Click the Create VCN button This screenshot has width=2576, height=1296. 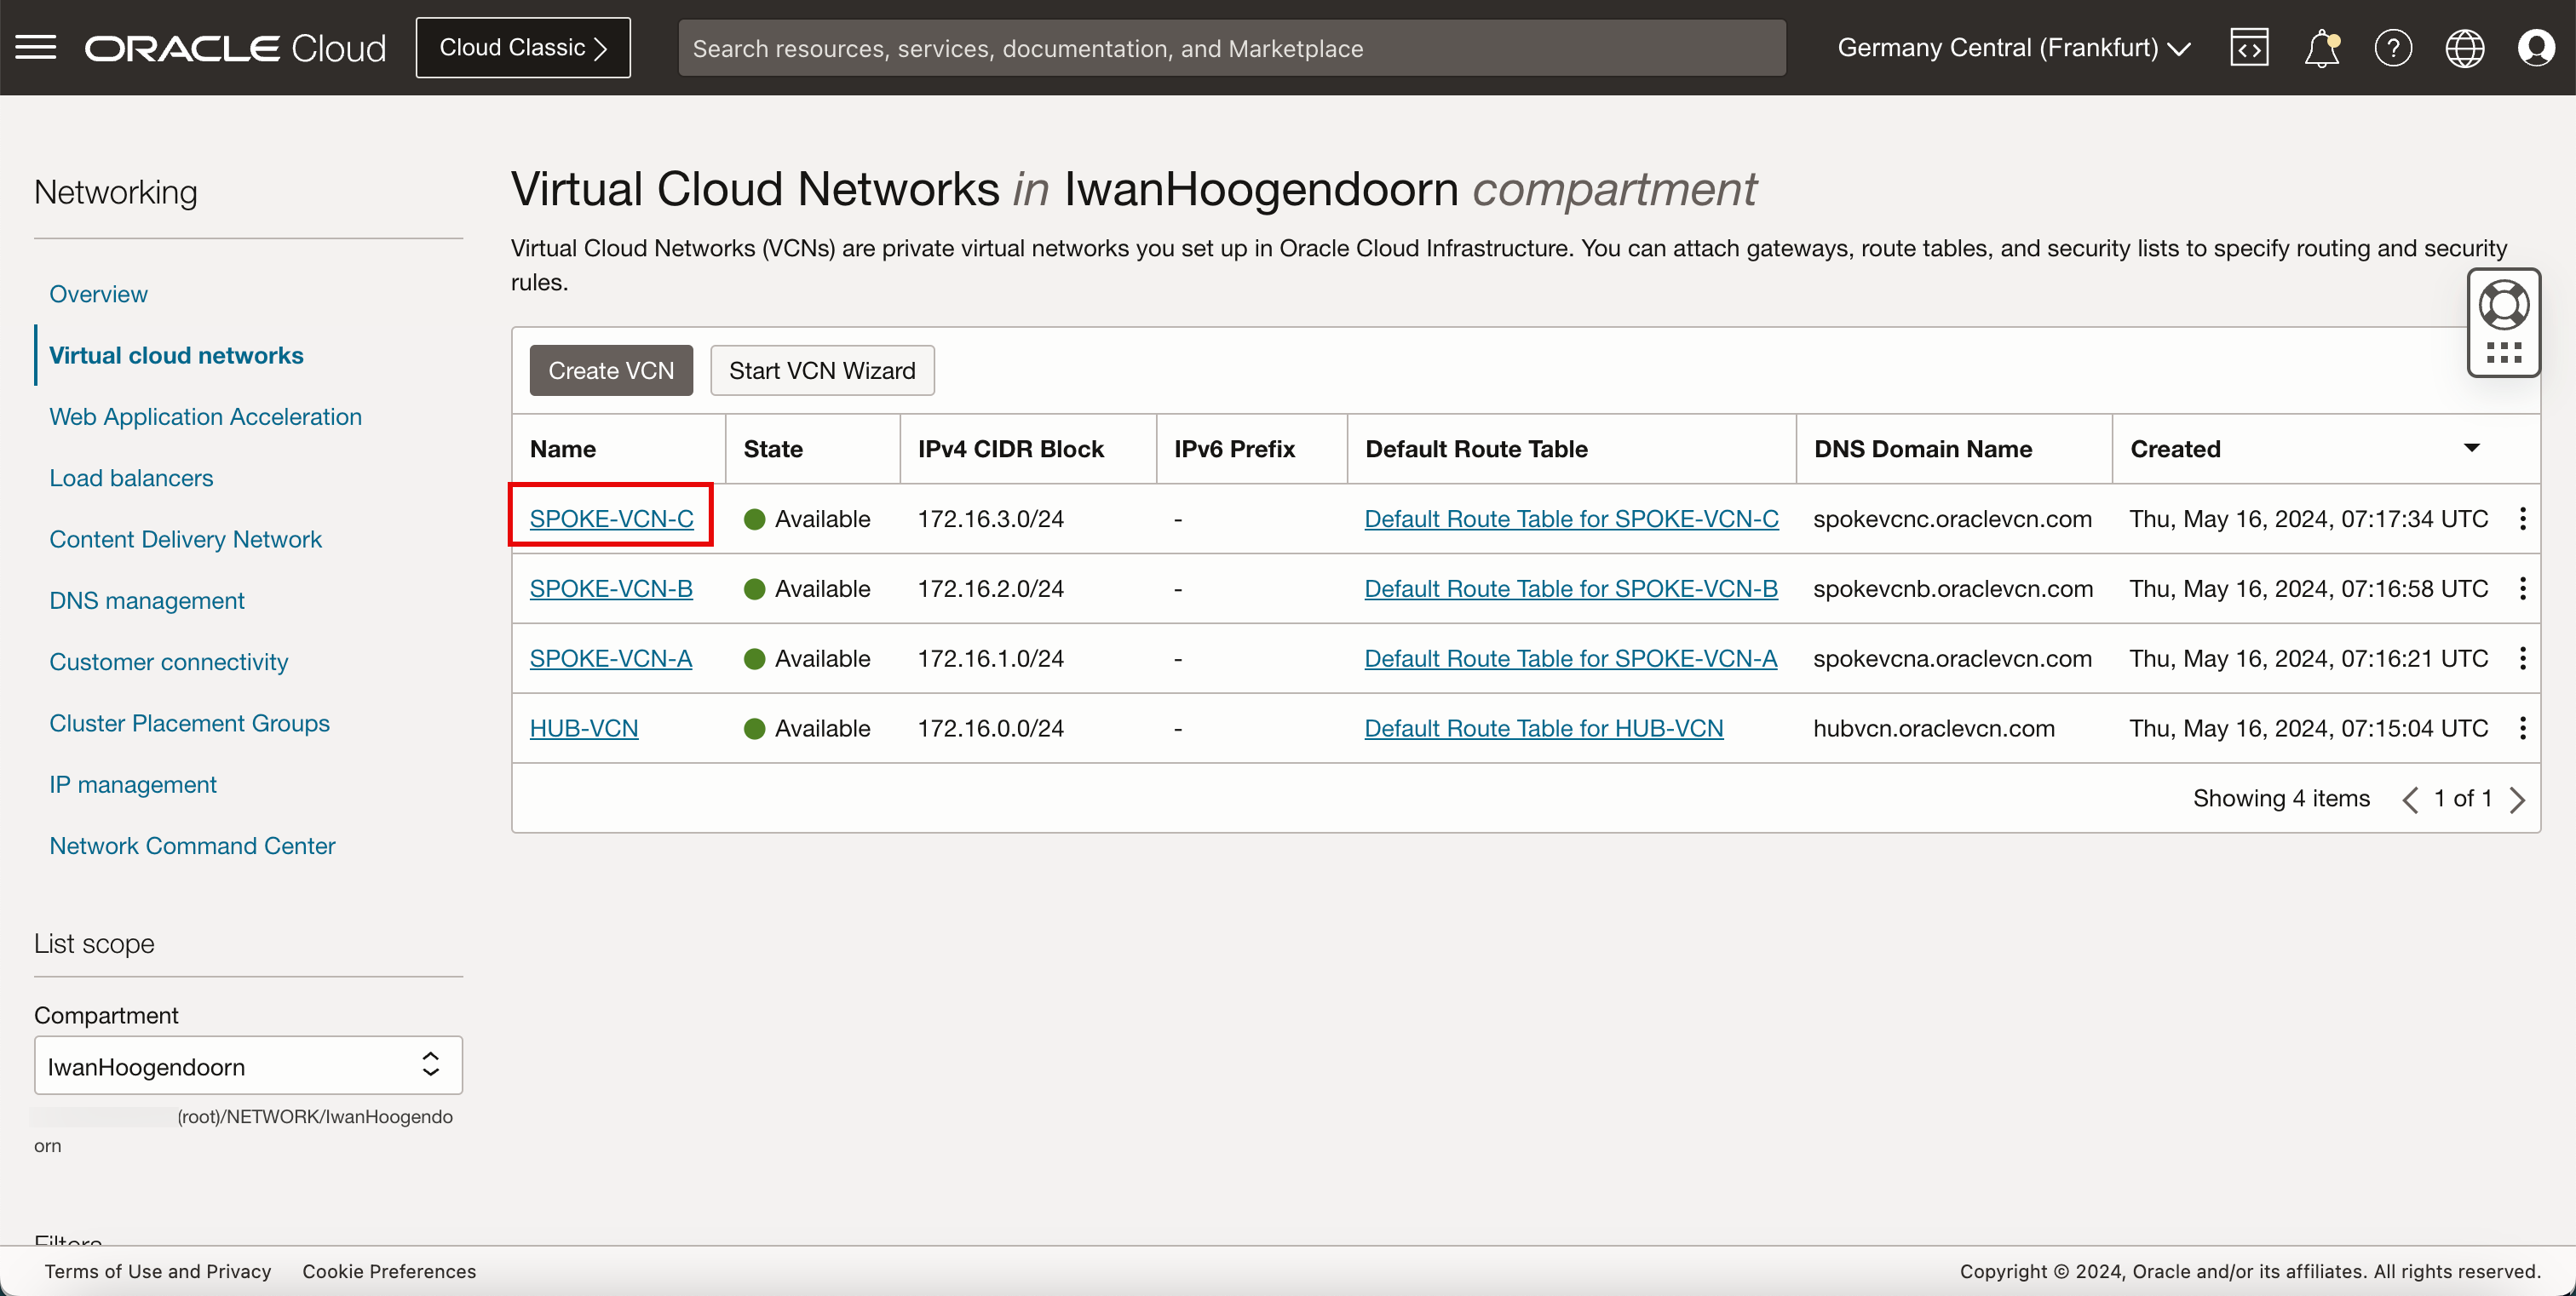click(x=610, y=370)
